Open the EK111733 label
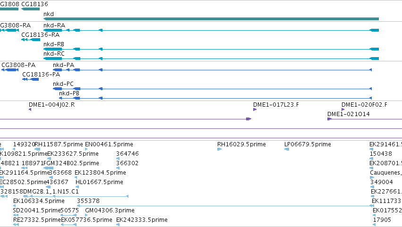Image resolution: width=402 pixels, height=227 pixels. (x=386, y=202)
